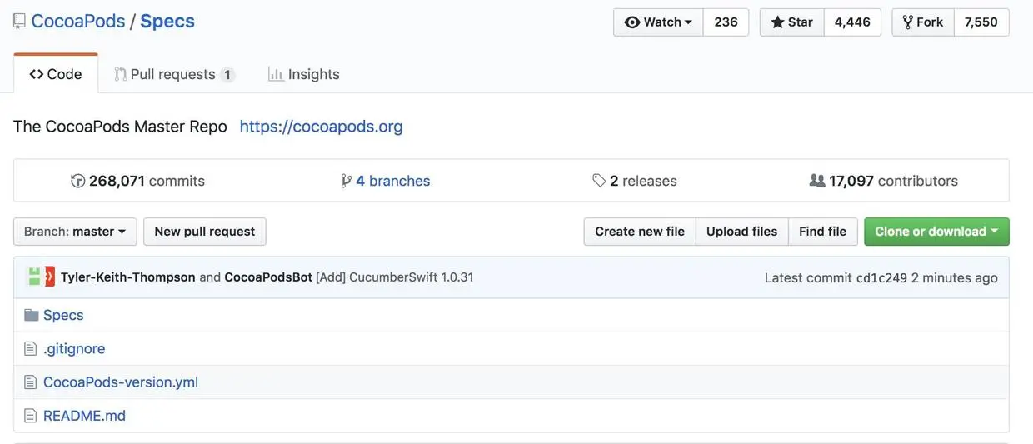Screen dimensions: 1033x444
Task: Click the contributors people icon
Action: click(817, 181)
